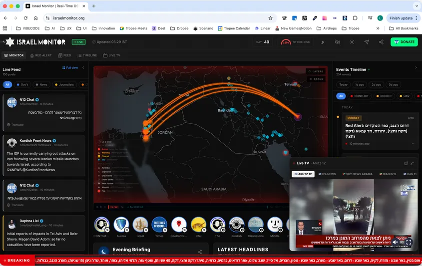Viewport: 422px width, 266px height.
Task: Open the Telegram paper plane icon
Action: point(367,42)
